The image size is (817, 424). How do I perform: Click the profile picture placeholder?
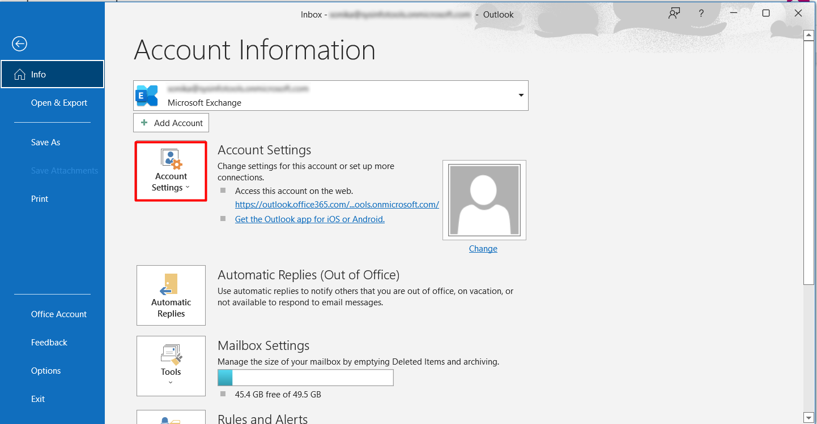[484, 200]
